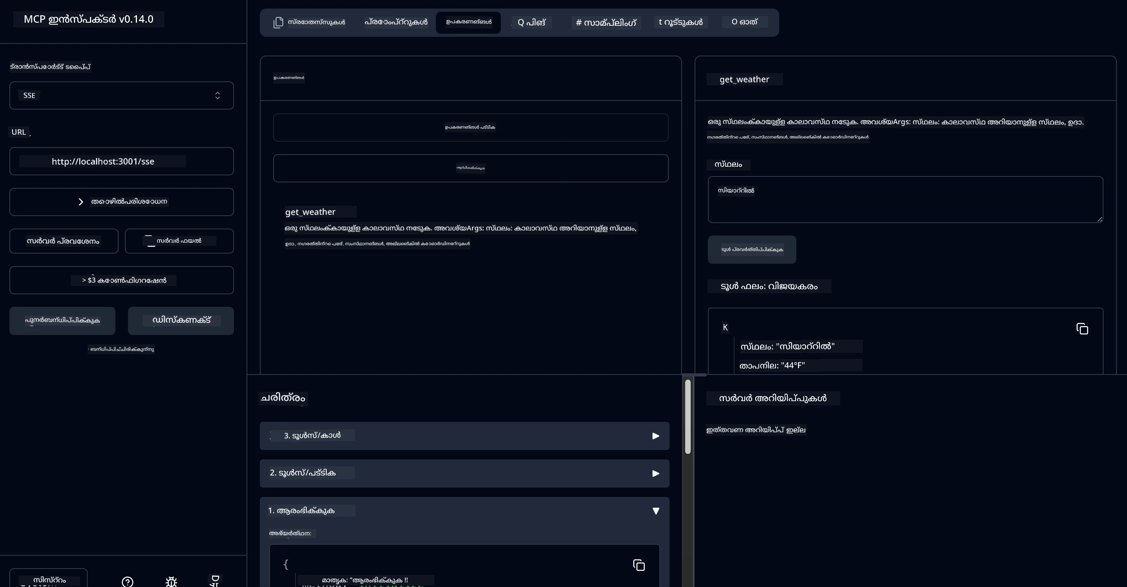The height and width of the screenshot is (587, 1127).
Task: Click the സർവർ ഫയൽ button
Action: point(179,241)
